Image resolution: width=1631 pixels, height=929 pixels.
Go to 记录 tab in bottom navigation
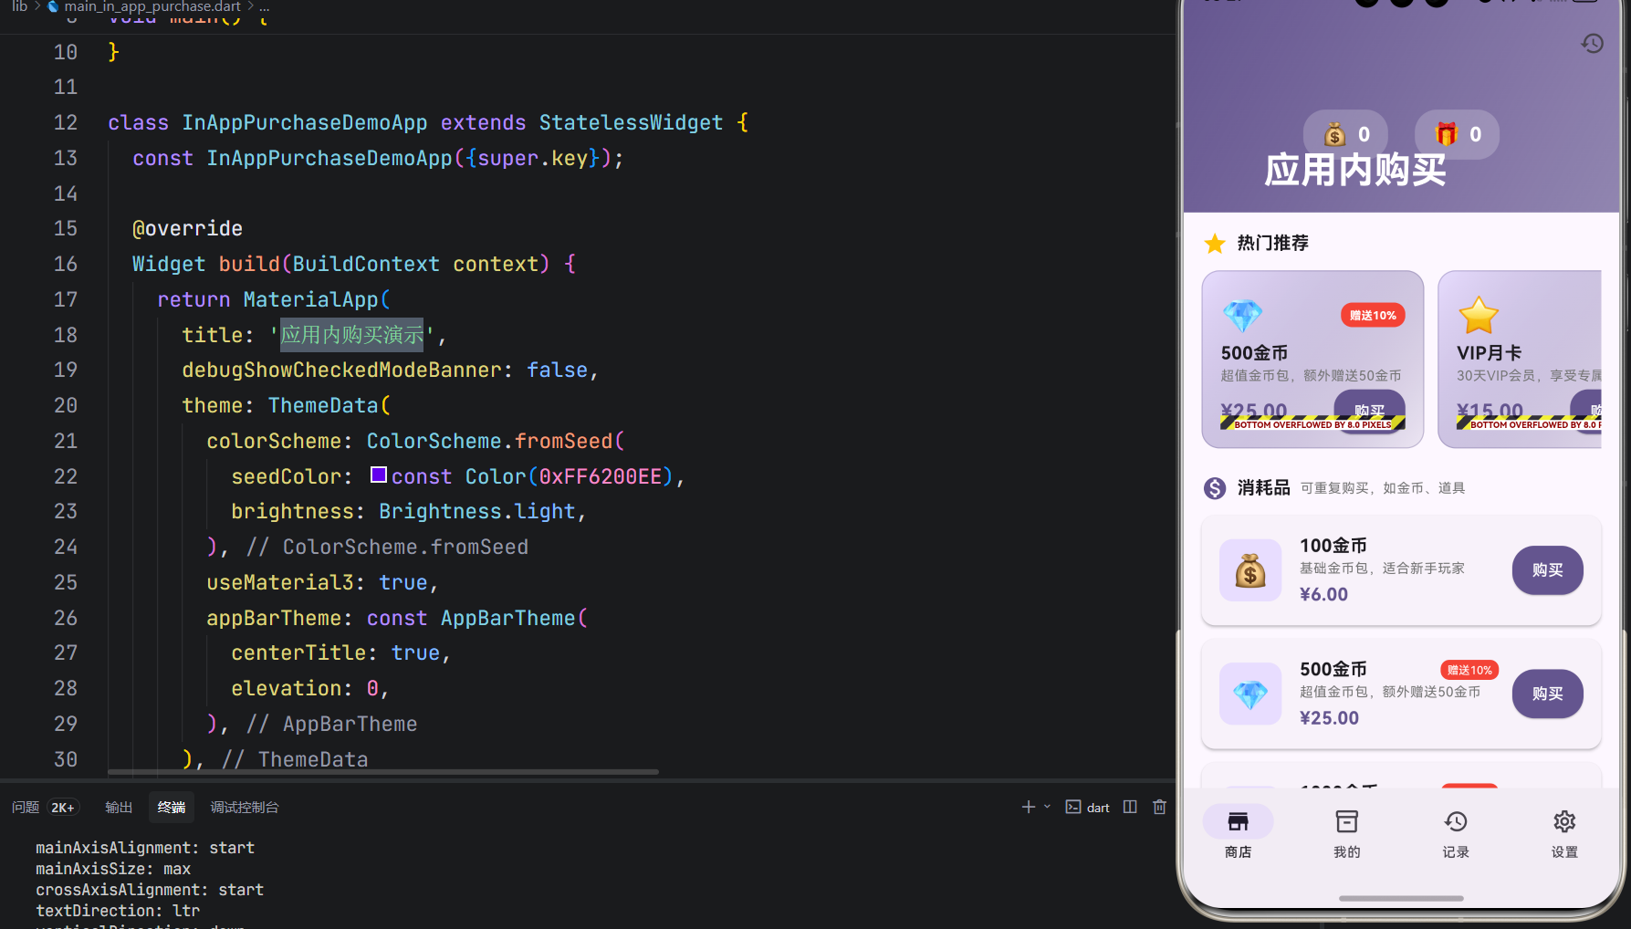tap(1456, 834)
